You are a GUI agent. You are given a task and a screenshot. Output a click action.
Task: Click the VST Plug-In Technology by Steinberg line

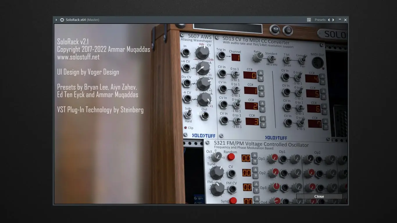click(100, 110)
